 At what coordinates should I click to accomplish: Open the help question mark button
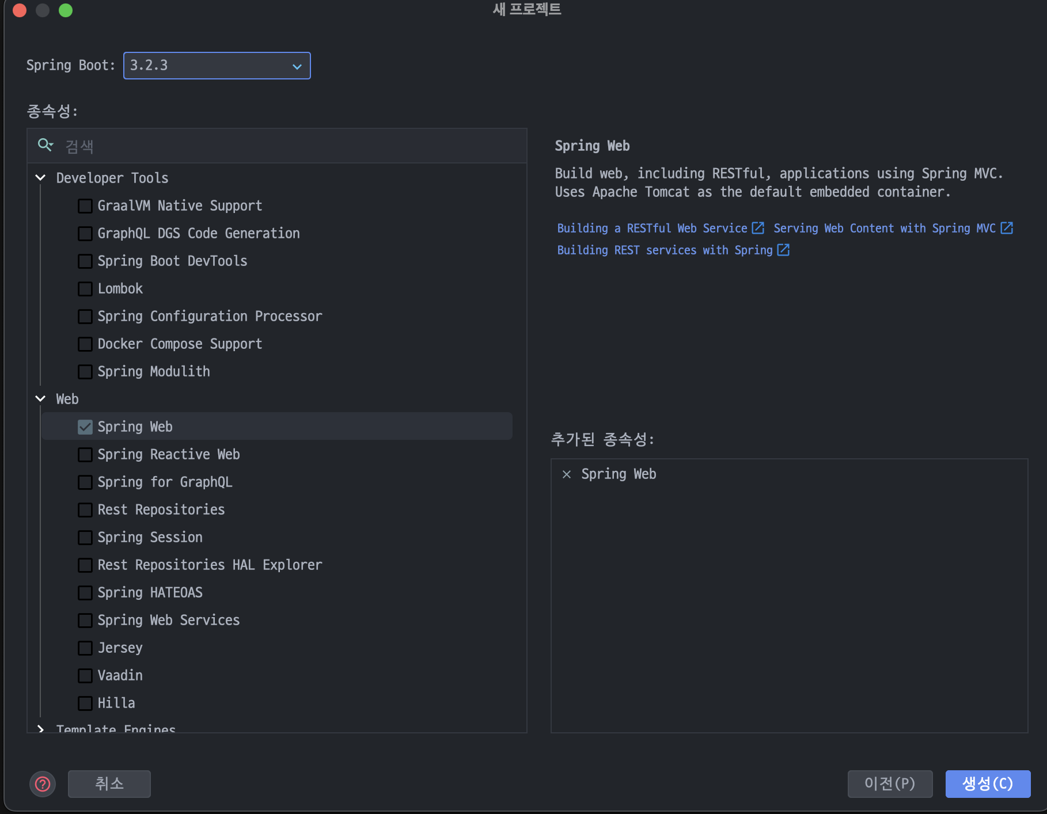tap(43, 784)
